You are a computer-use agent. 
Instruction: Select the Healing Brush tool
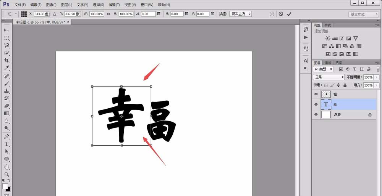click(x=6, y=76)
